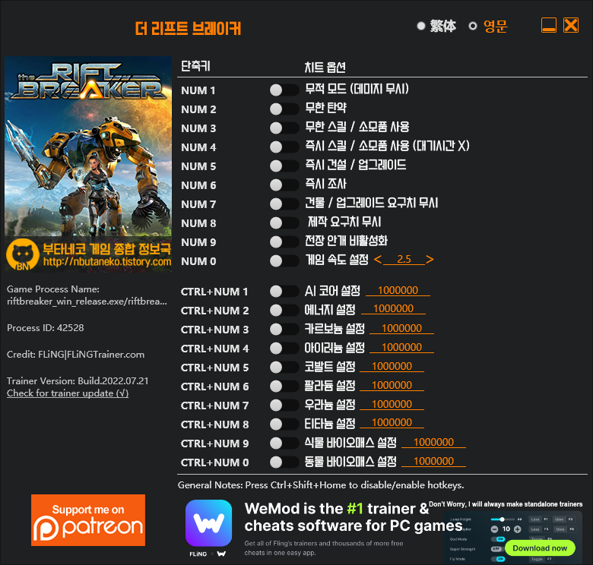The height and width of the screenshot is (565, 593).
Task: Enable the NUM 4 즉시 스킬 switch
Action: [x=284, y=147]
